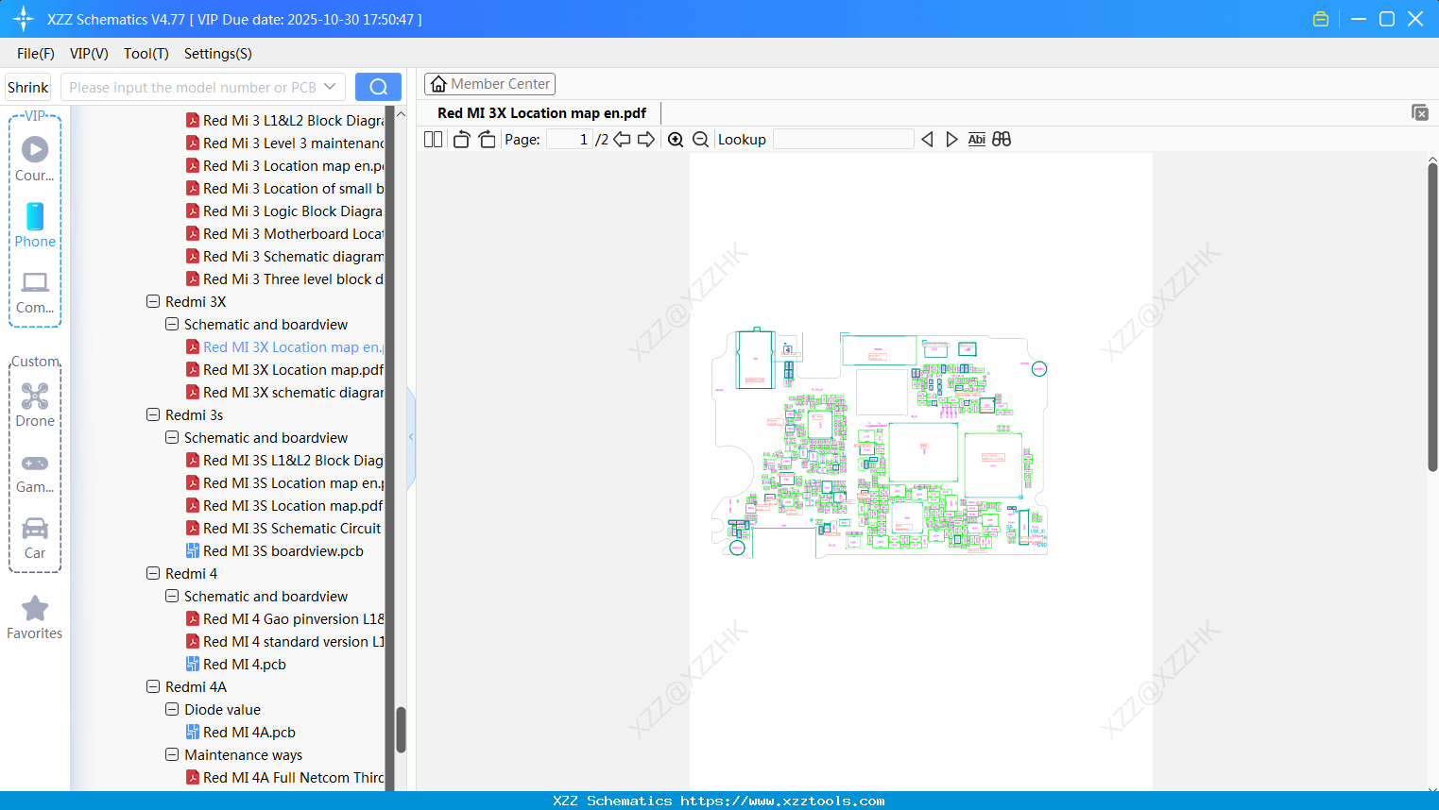Rotate the page clockwise
The width and height of the screenshot is (1439, 810).
coord(487,139)
